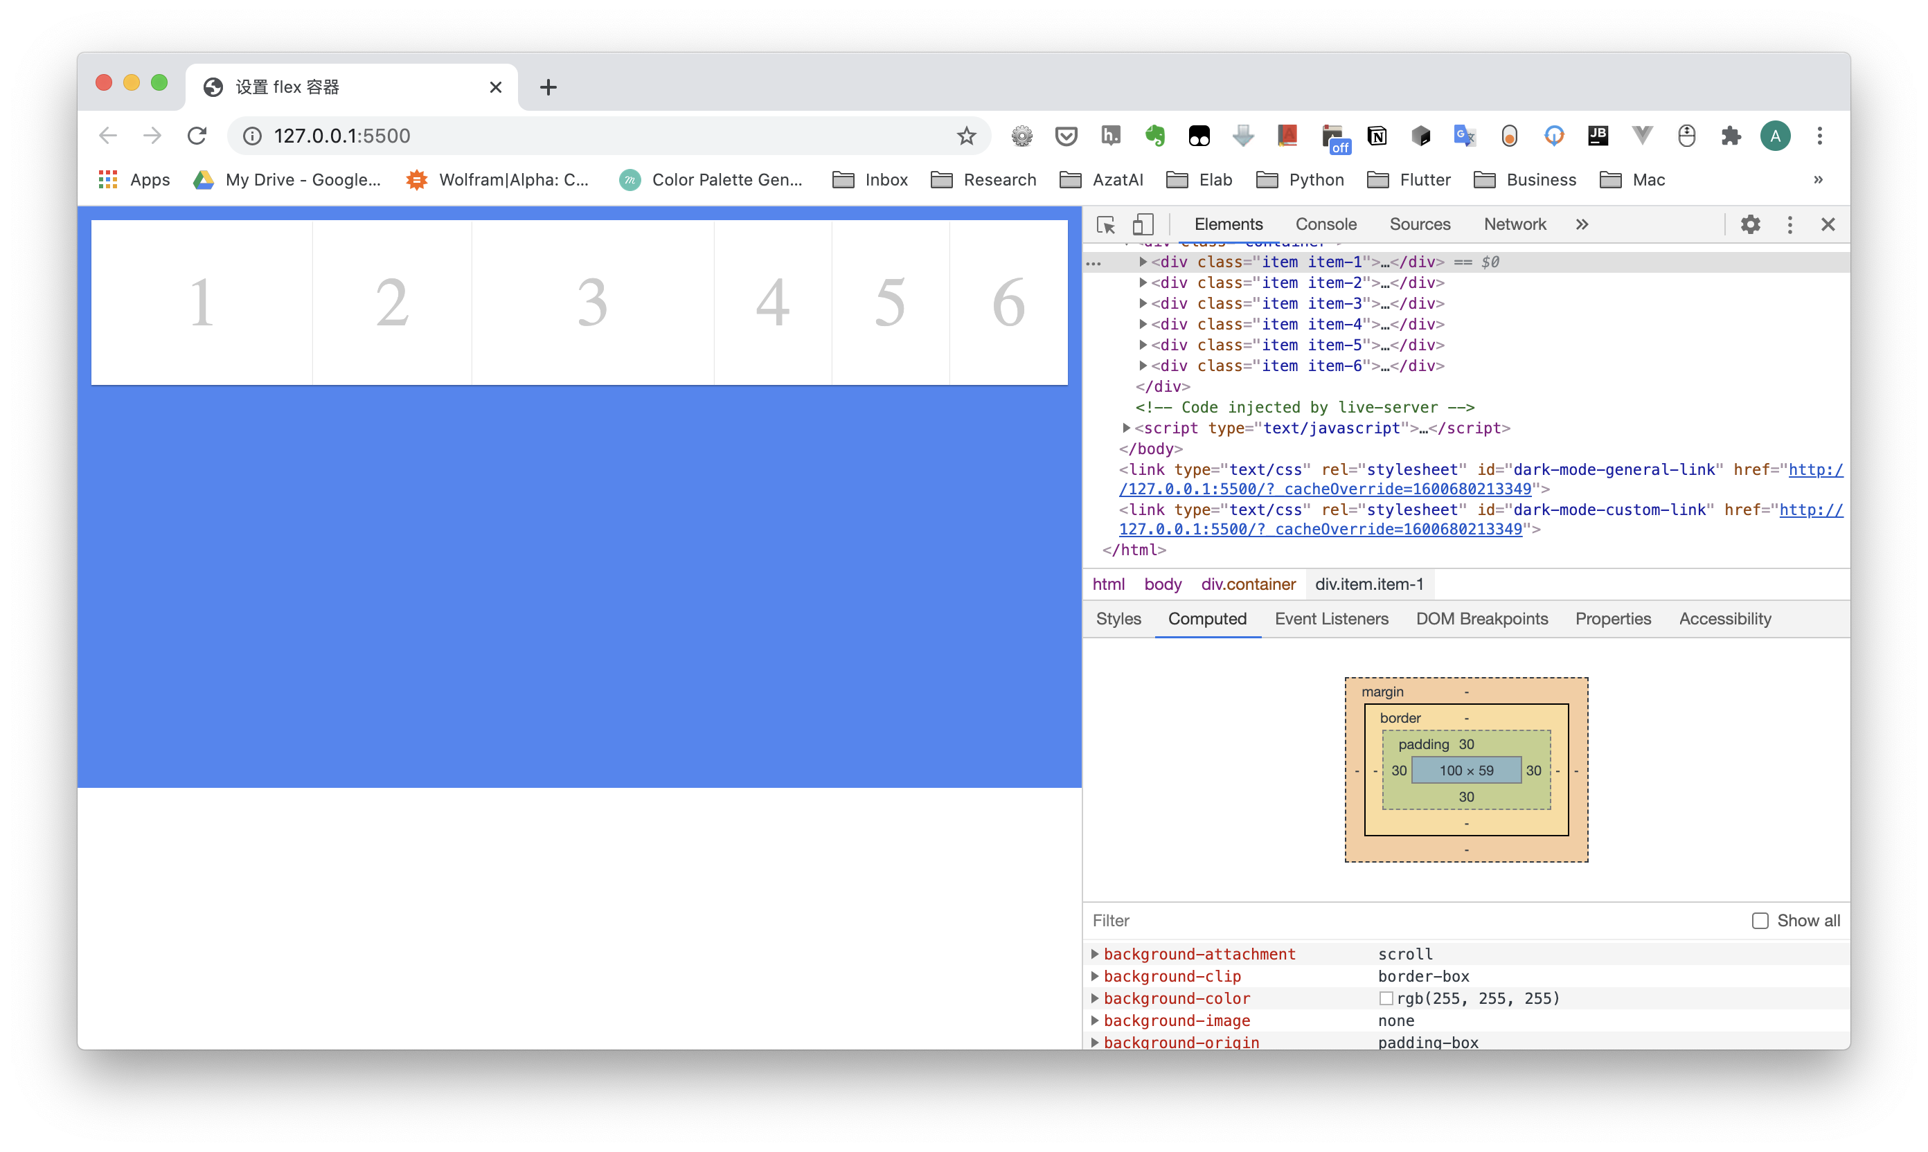
Task: Open DevTools settings gear
Action: [x=1750, y=224]
